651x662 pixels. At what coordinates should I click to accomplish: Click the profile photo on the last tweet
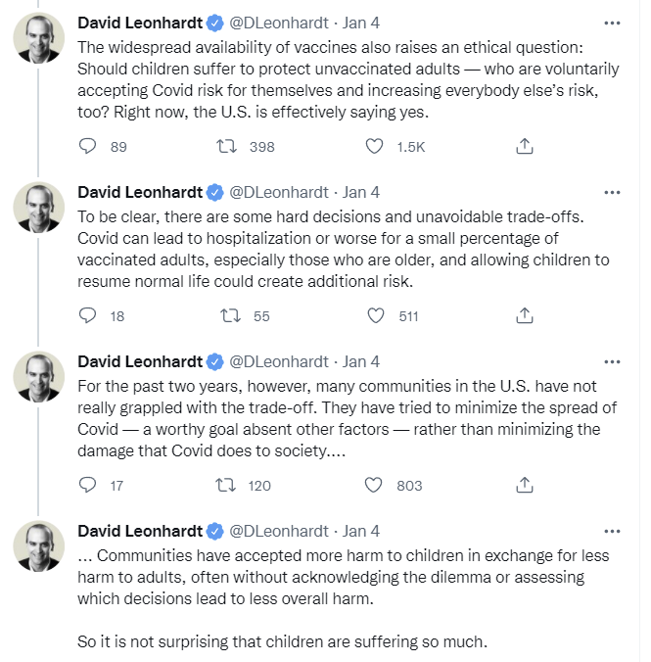[38, 546]
